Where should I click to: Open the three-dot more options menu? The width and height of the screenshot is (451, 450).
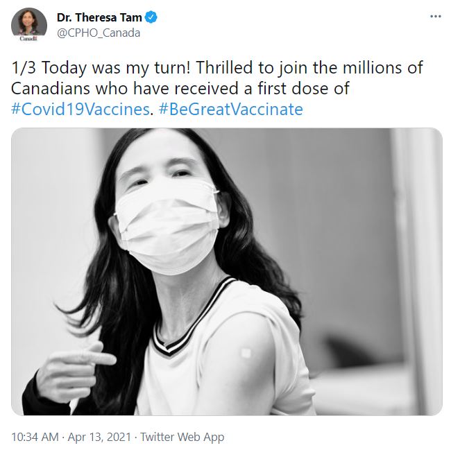[x=436, y=17]
